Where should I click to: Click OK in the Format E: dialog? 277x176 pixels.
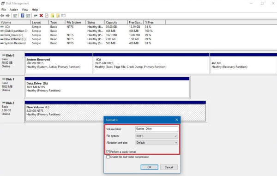(149, 167)
